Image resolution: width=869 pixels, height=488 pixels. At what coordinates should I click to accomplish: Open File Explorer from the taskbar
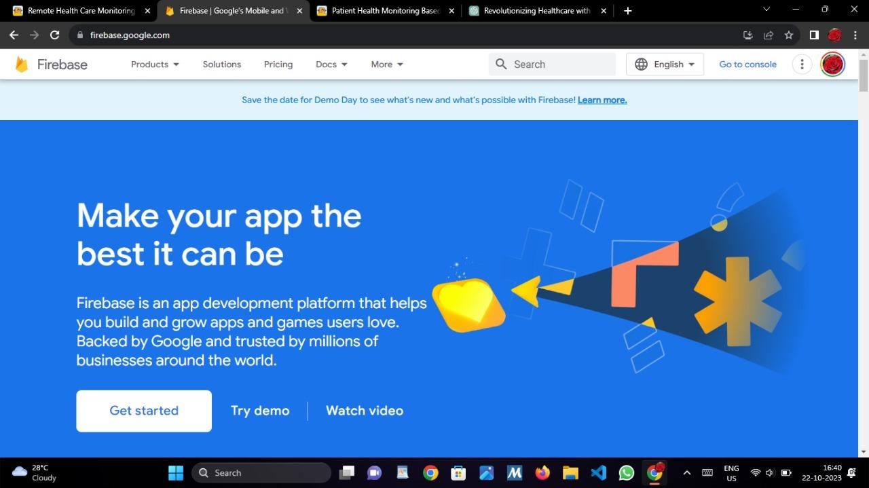coord(570,472)
